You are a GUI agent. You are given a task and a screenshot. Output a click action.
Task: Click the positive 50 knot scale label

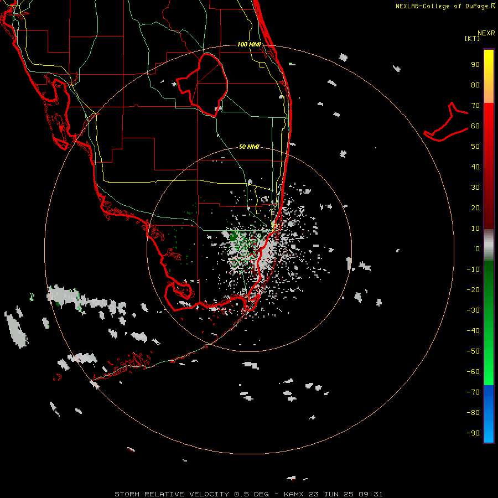point(475,147)
